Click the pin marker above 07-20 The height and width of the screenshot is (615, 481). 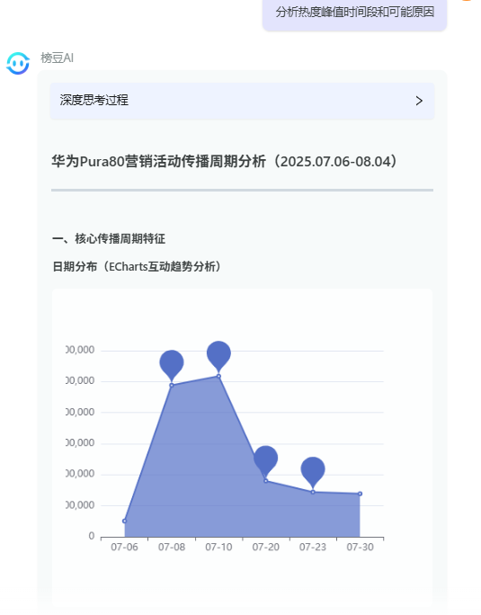click(x=265, y=461)
